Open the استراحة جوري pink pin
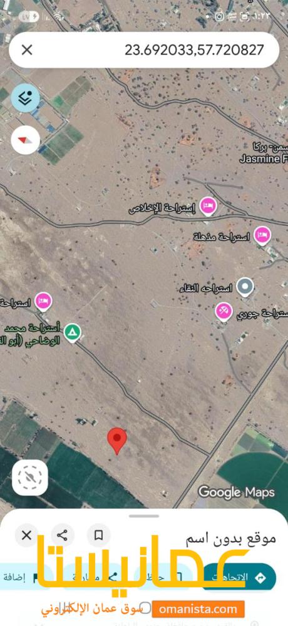The width and height of the screenshot is (288, 626). pos(224,312)
